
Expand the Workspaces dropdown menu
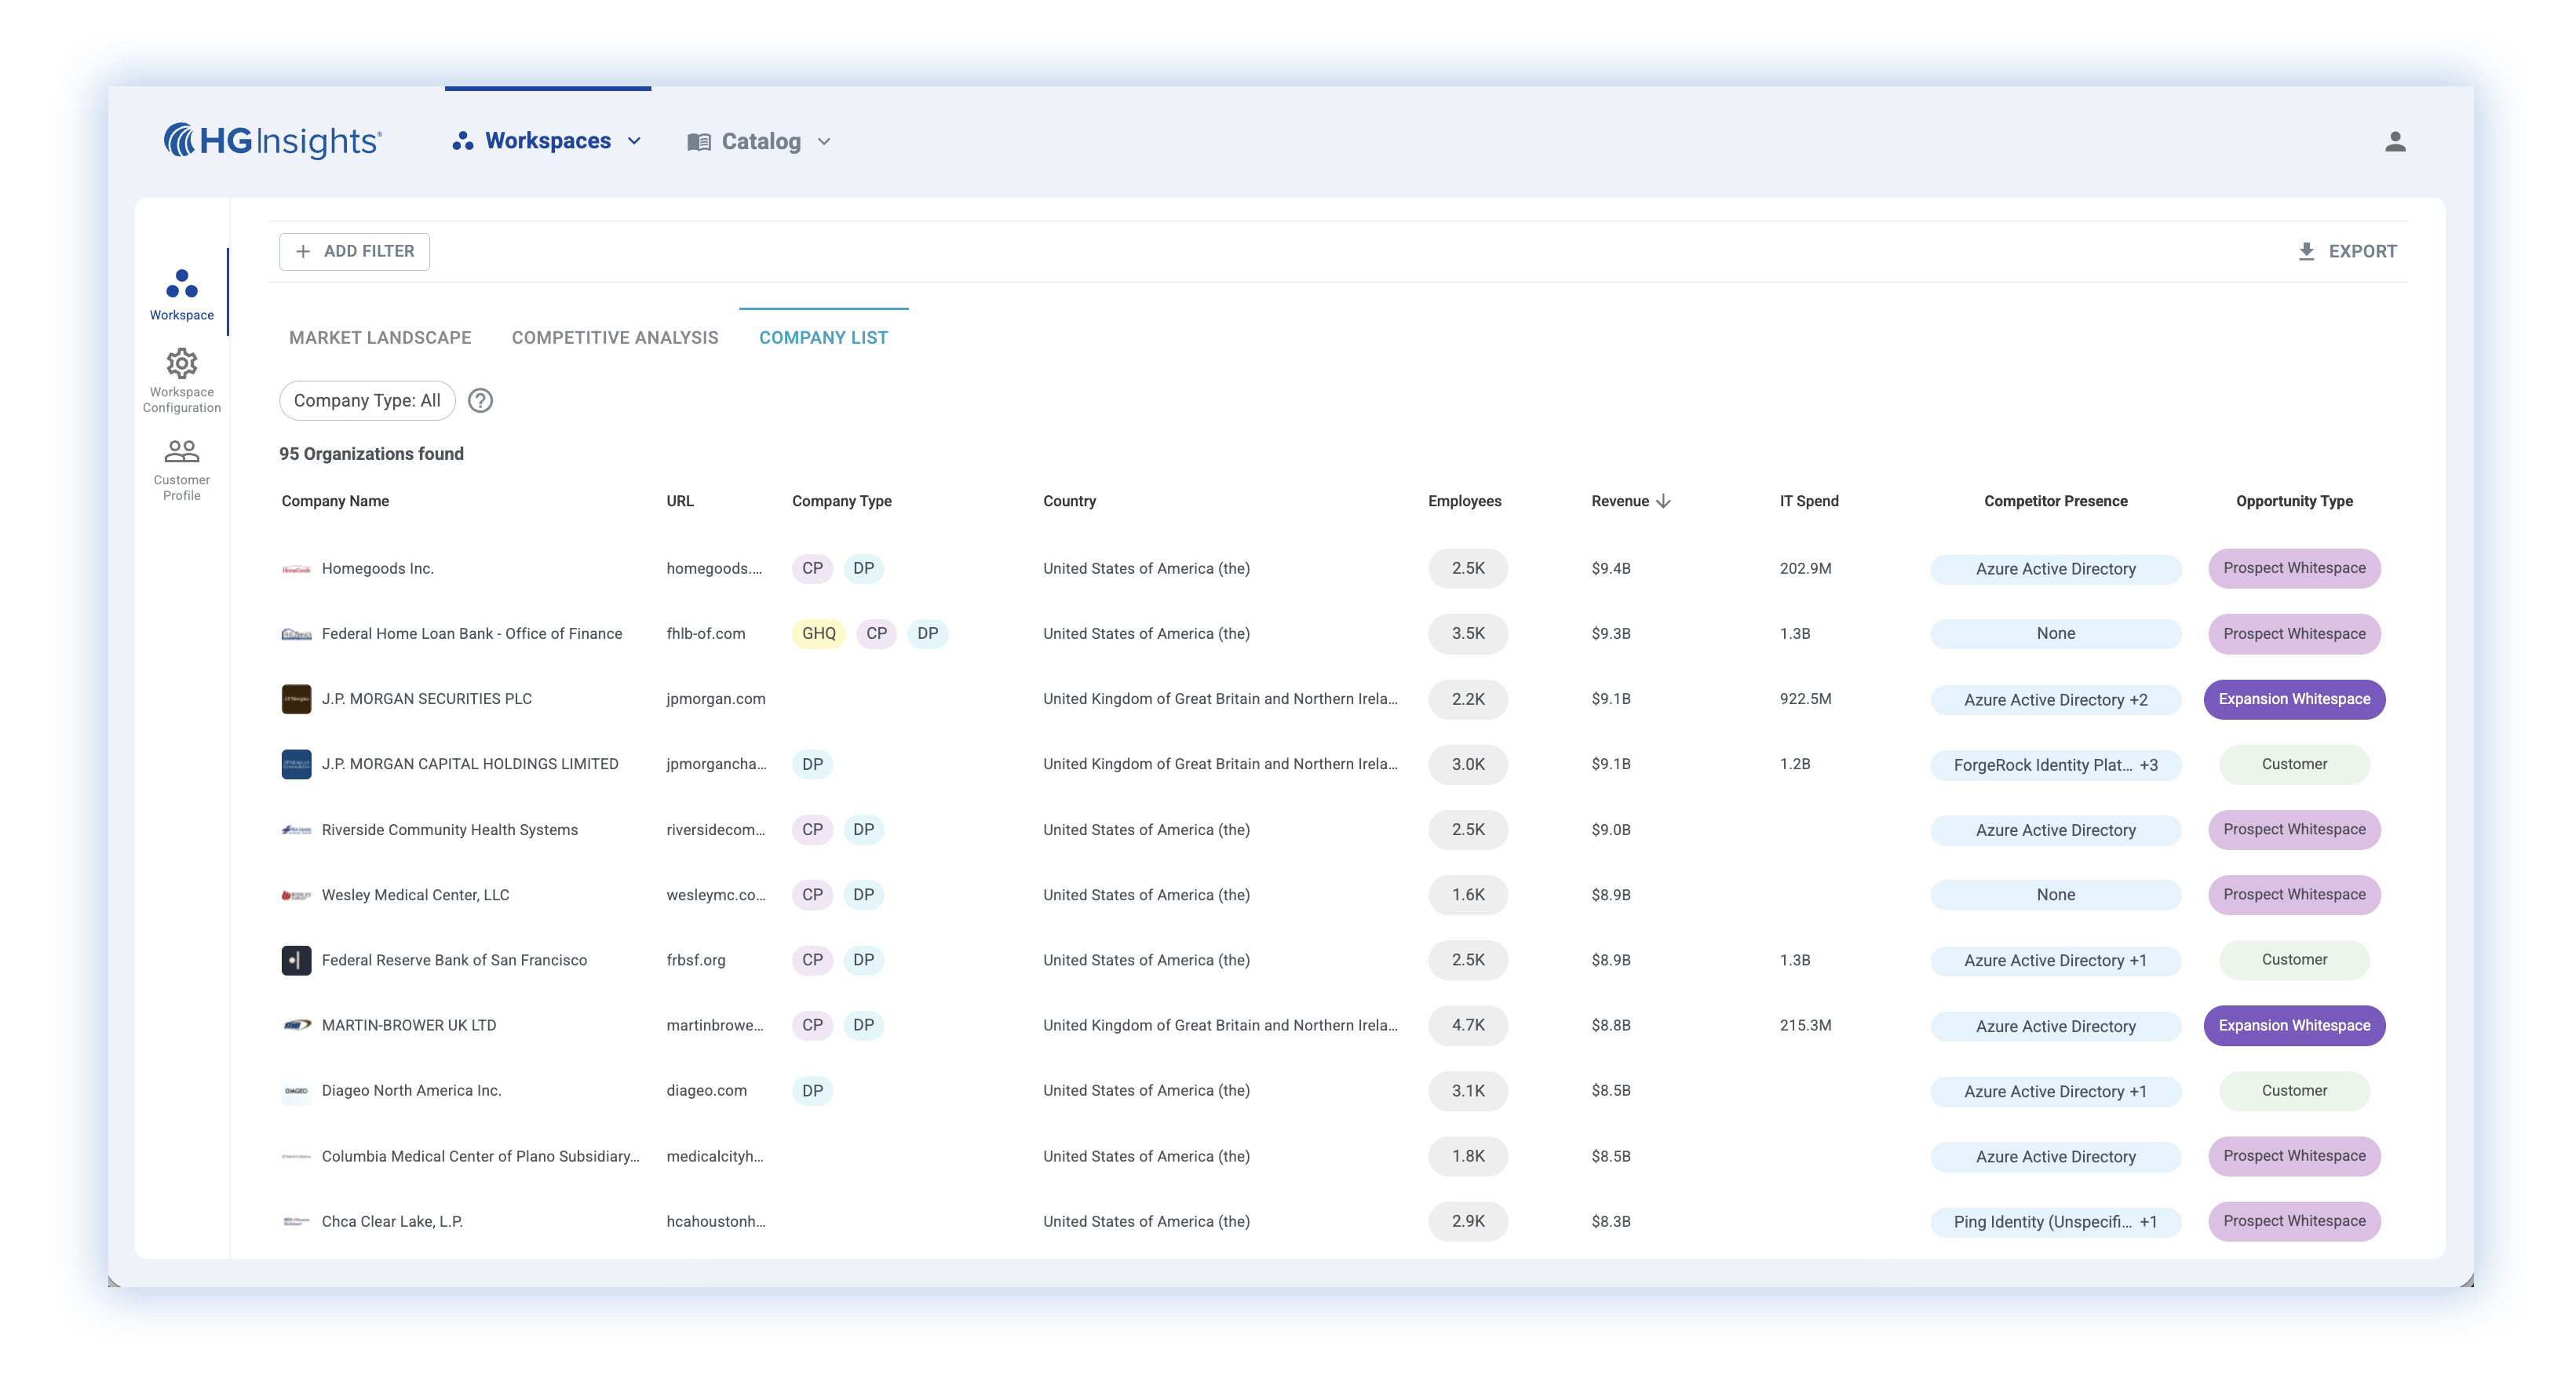547,141
